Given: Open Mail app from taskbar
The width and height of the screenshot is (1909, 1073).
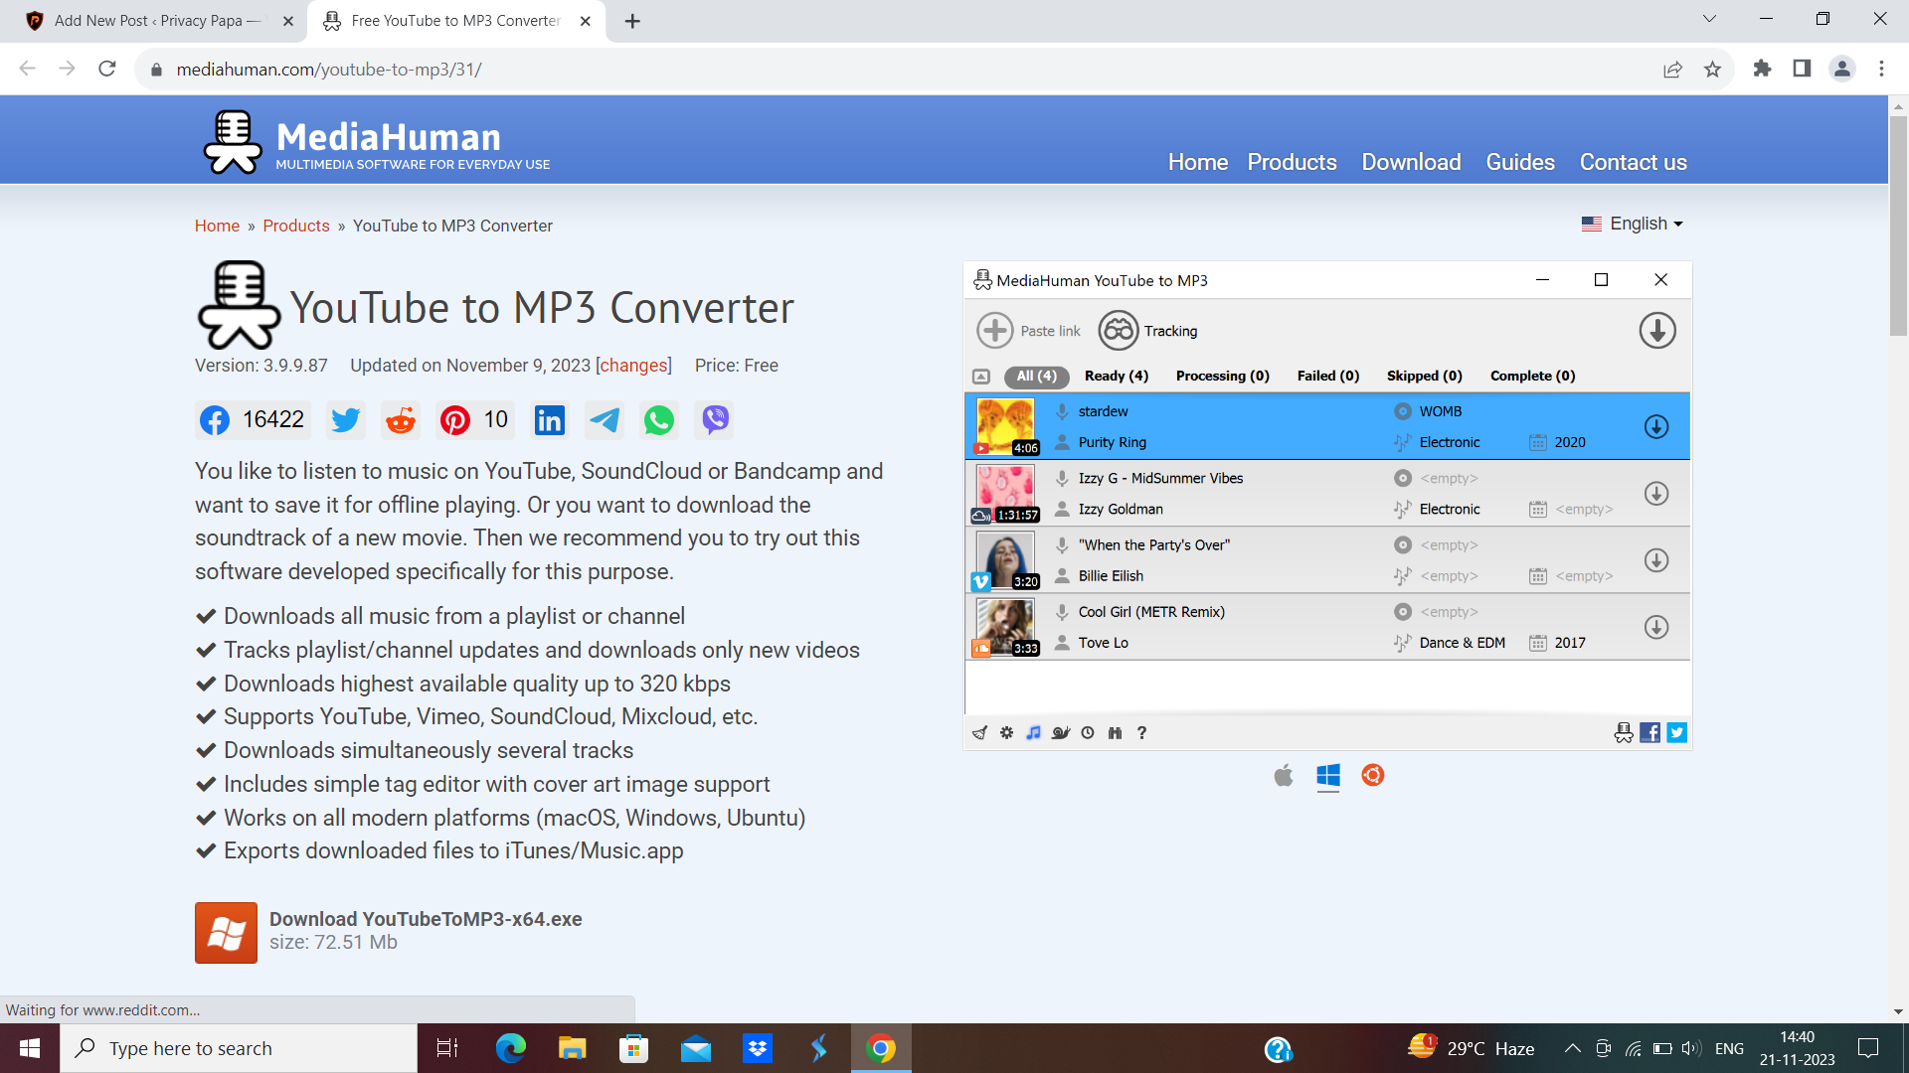Looking at the screenshot, I should click(696, 1048).
